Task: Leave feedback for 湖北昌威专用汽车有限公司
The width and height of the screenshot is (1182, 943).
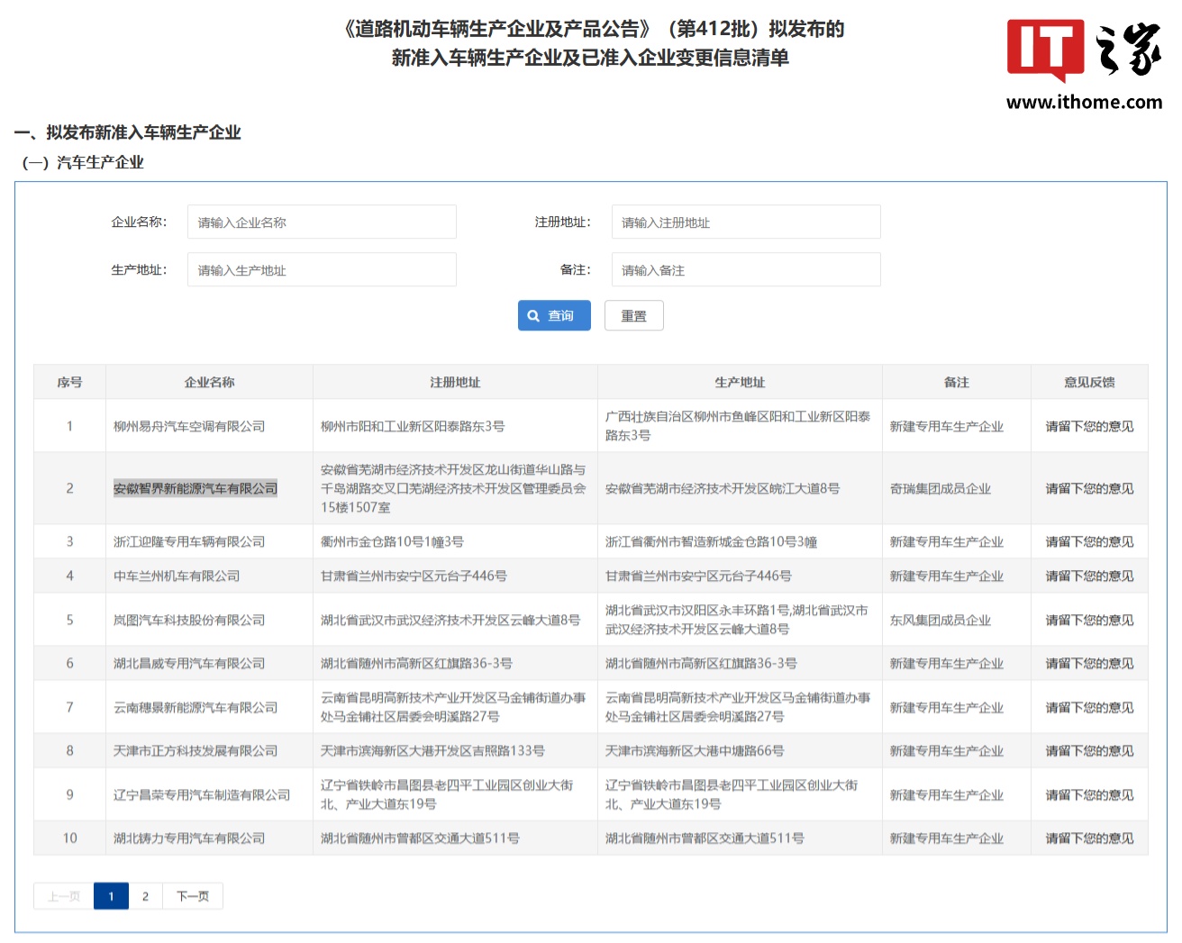Action: tap(1089, 664)
